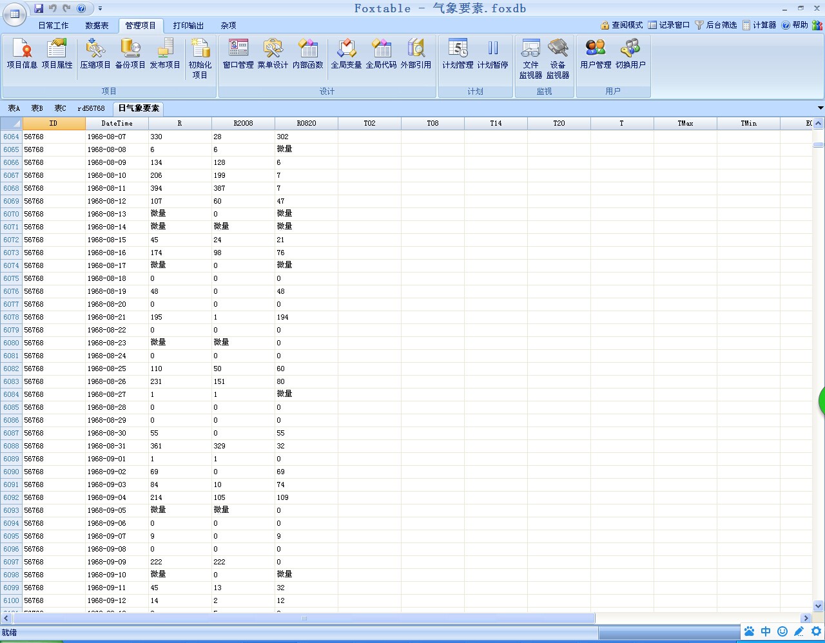Viewport: 825px width, 643px height.
Task: Open 内部函数 internal functions
Action: 307,53
